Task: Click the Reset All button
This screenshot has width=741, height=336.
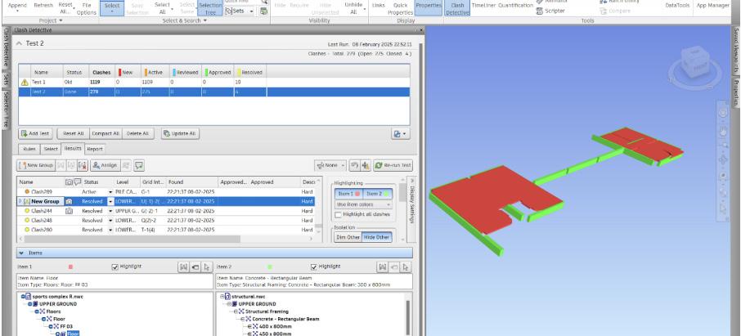Action: 74,134
